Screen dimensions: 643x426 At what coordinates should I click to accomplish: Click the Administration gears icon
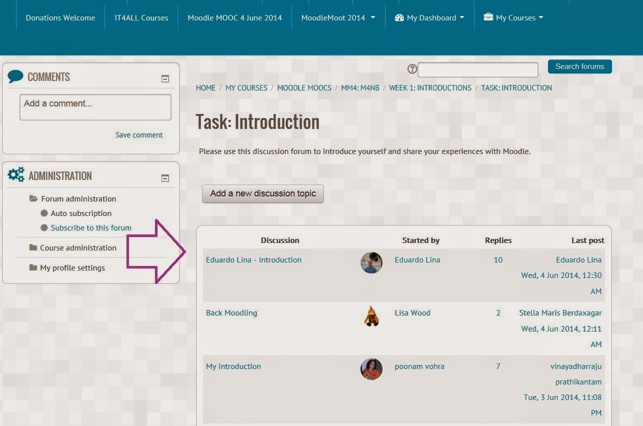tap(15, 174)
